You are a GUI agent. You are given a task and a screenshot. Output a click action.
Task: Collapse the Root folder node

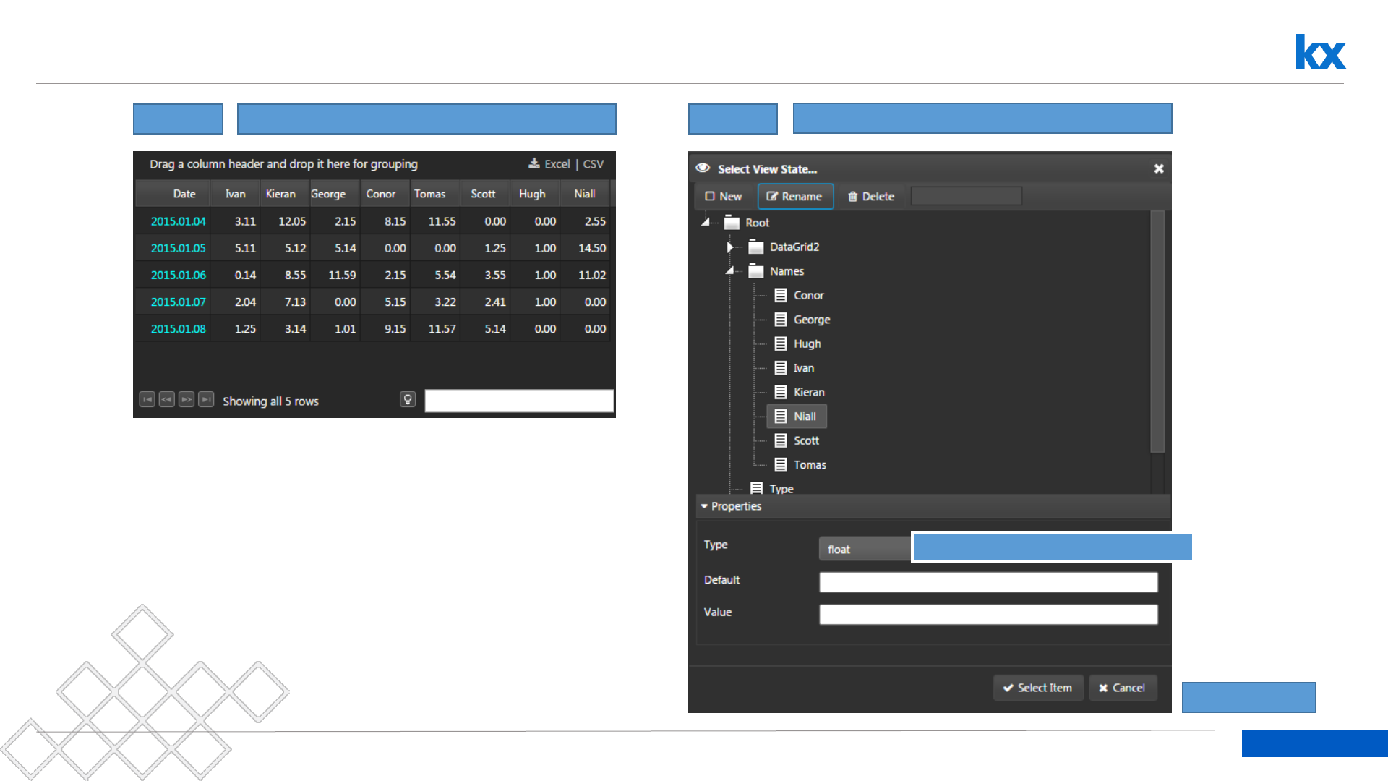pos(706,222)
